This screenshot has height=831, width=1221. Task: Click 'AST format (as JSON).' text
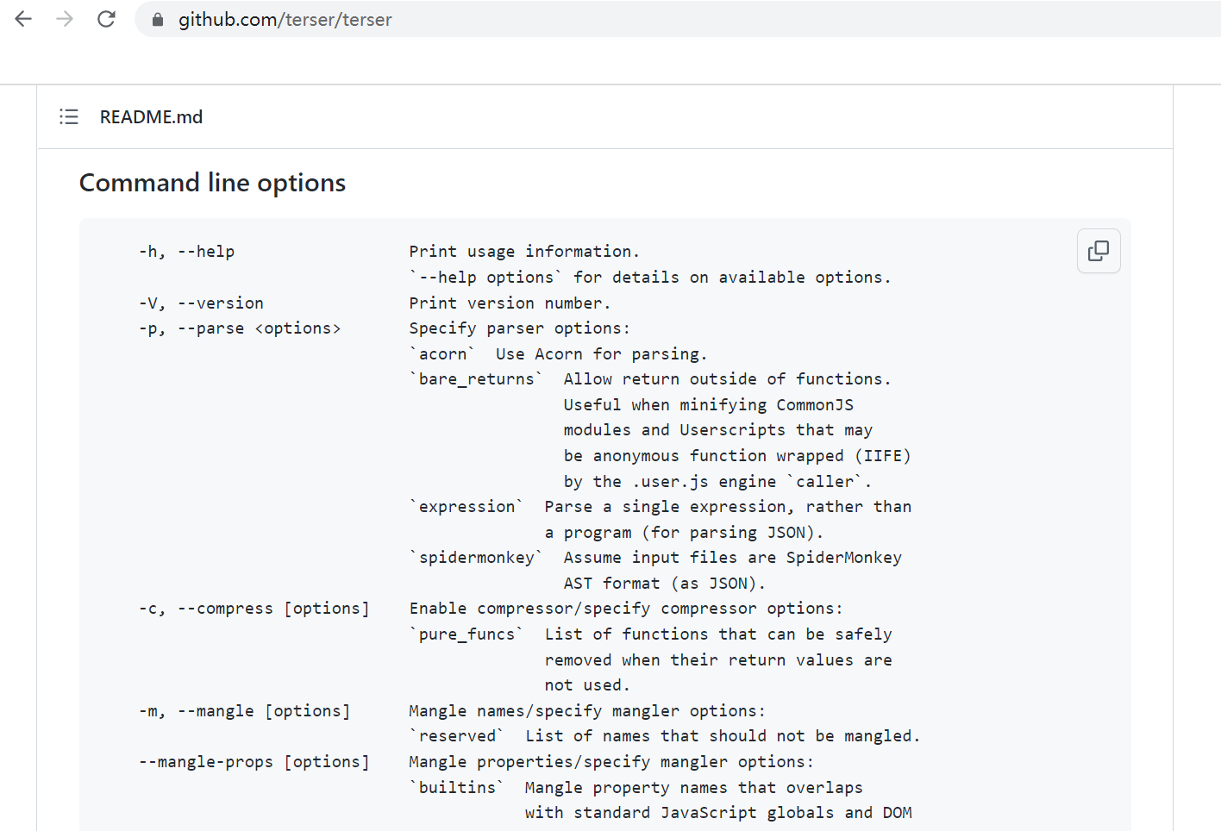click(664, 584)
